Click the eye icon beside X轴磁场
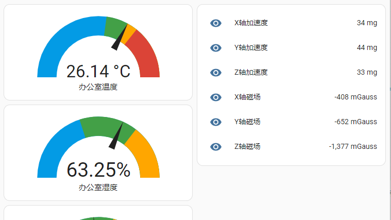 coord(216,97)
